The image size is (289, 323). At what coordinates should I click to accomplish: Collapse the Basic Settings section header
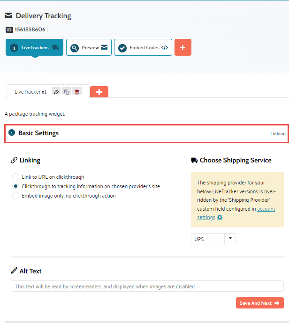(x=146, y=133)
